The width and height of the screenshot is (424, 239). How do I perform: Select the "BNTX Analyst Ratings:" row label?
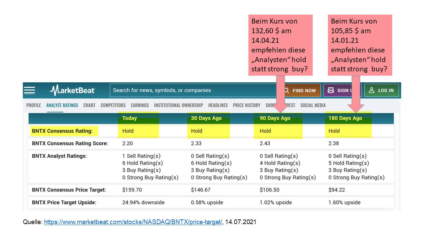tap(59, 156)
